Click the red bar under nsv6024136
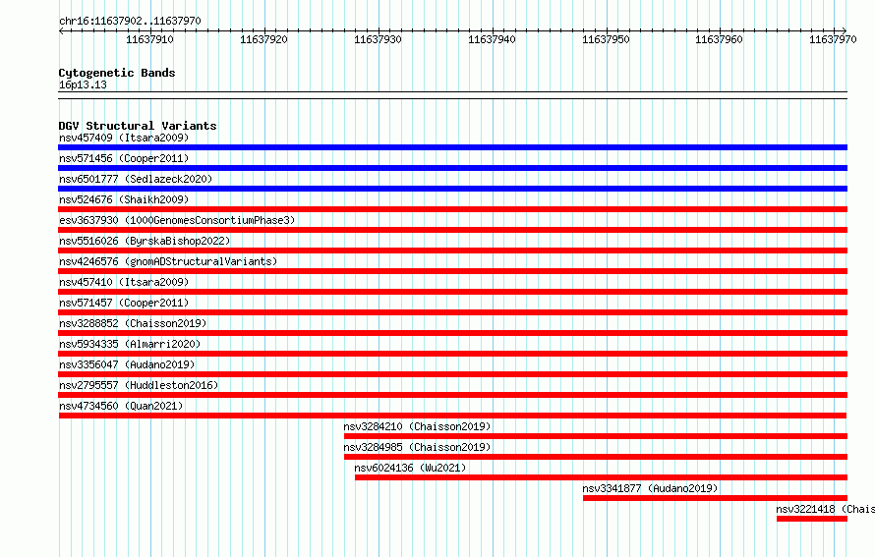875x557 pixels. click(601, 477)
